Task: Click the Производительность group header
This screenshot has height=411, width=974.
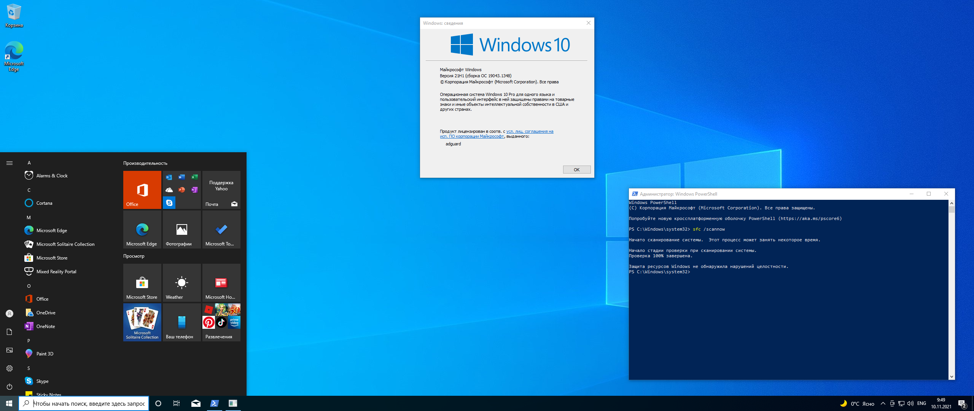Action: point(145,163)
